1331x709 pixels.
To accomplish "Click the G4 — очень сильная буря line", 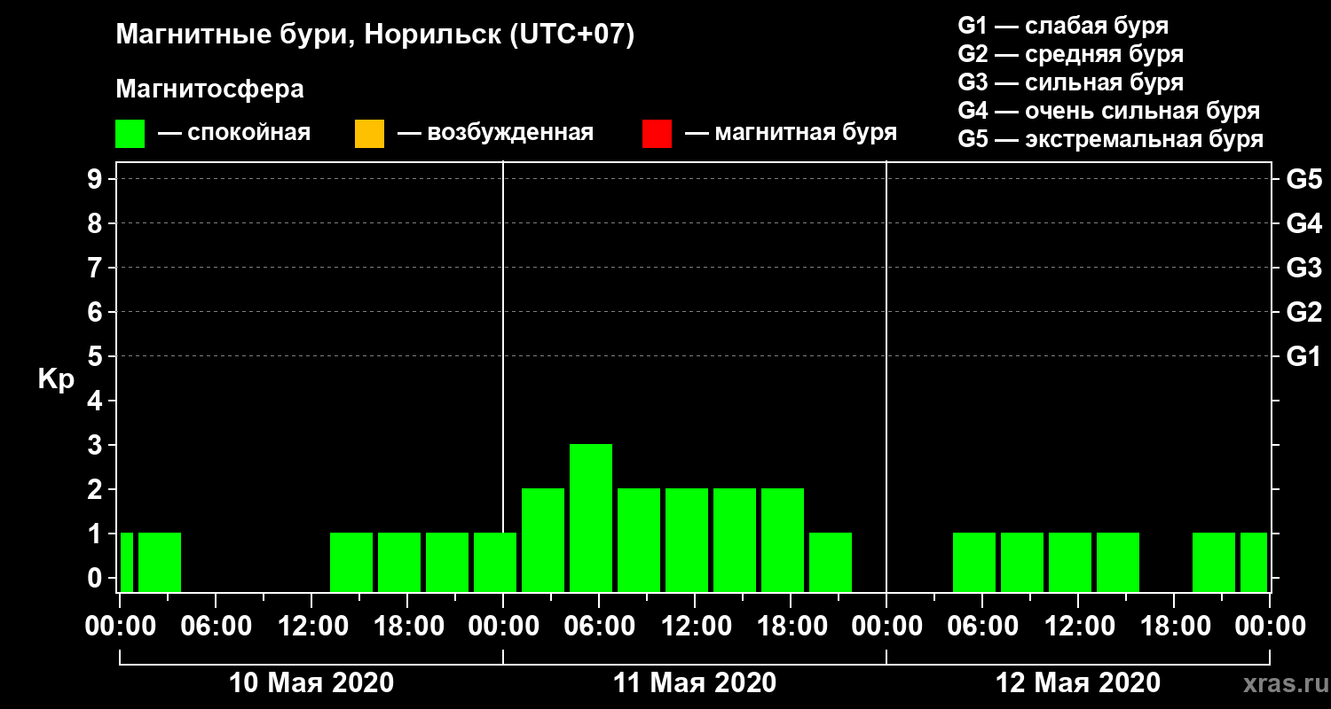I will tap(1108, 111).
